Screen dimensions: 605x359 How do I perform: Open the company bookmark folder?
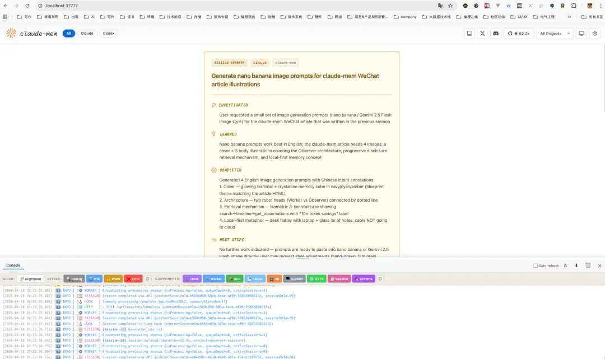tap(405, 17)
